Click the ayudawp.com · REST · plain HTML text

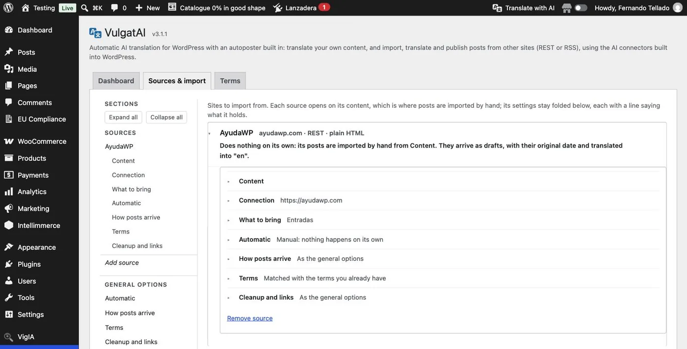click(x=312, y=133)
